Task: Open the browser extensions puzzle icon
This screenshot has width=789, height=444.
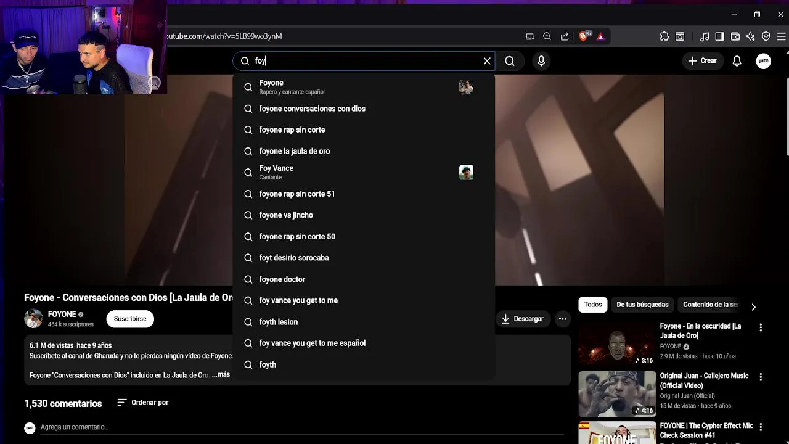Action: pos(664,36)
